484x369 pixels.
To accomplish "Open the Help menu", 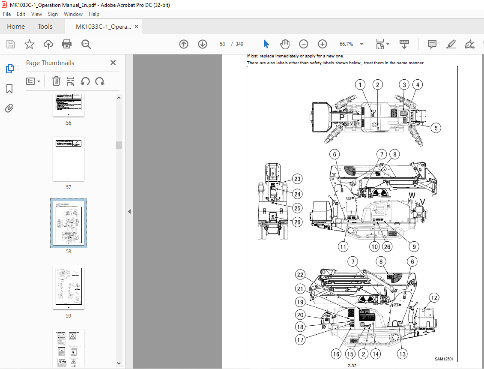I will 94,14.
